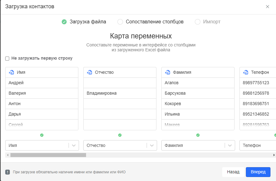Expand the Имя variable dropdown

click(74, 145)
